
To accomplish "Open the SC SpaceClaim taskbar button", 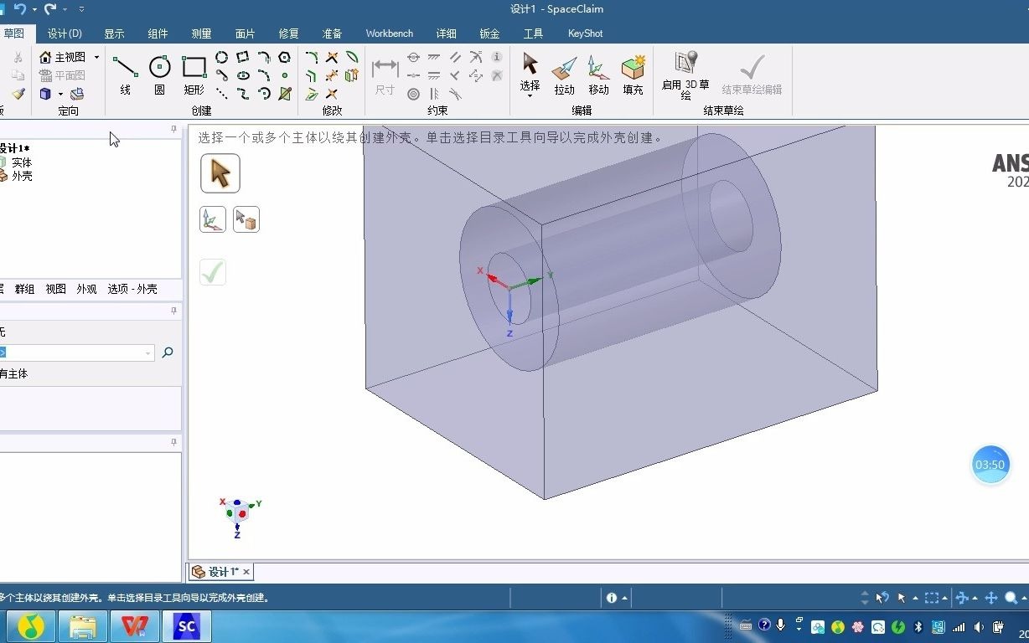I will pos(187,626).
